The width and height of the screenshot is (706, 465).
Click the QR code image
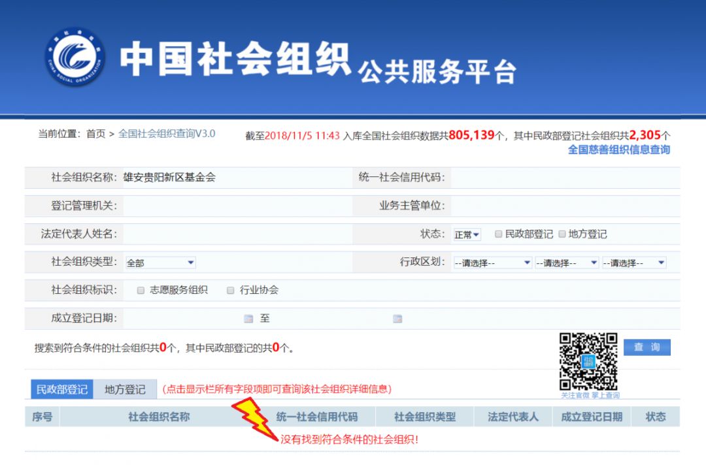pyautogui.click(x=588, y=362)
